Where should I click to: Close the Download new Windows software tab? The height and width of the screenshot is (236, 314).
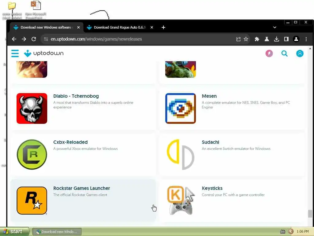pos(78,27)
